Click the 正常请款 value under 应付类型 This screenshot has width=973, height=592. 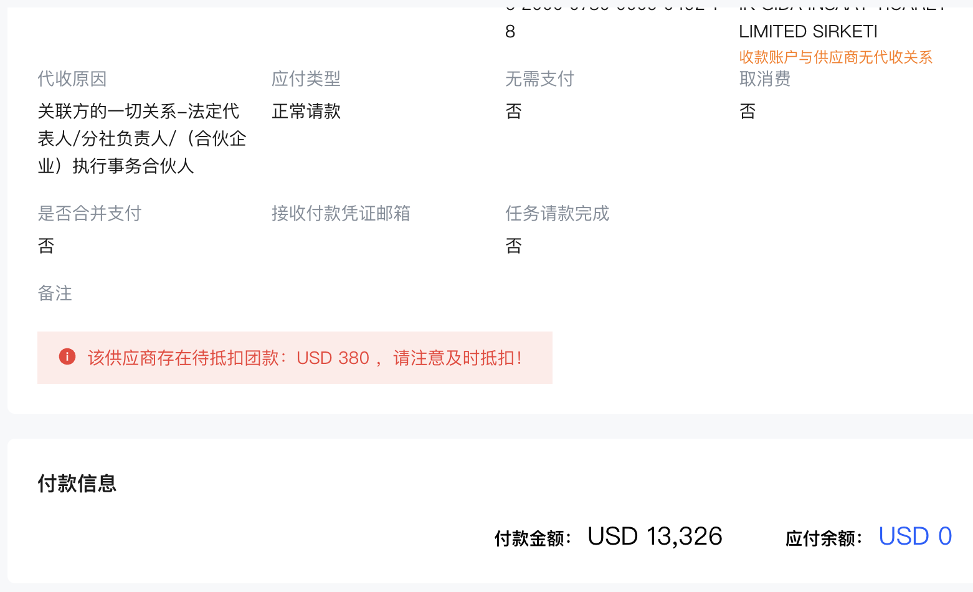(x=306, y=112)
